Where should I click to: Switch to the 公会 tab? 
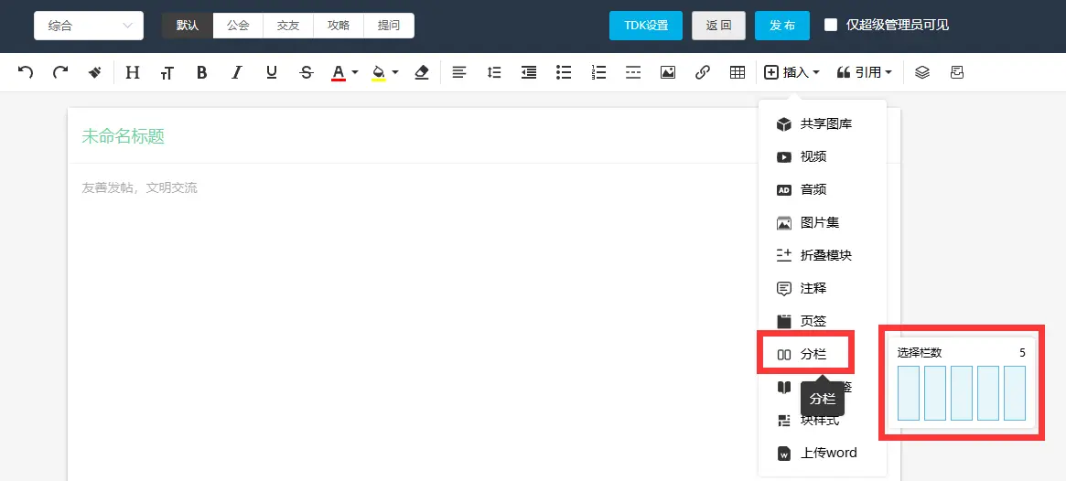238,26
